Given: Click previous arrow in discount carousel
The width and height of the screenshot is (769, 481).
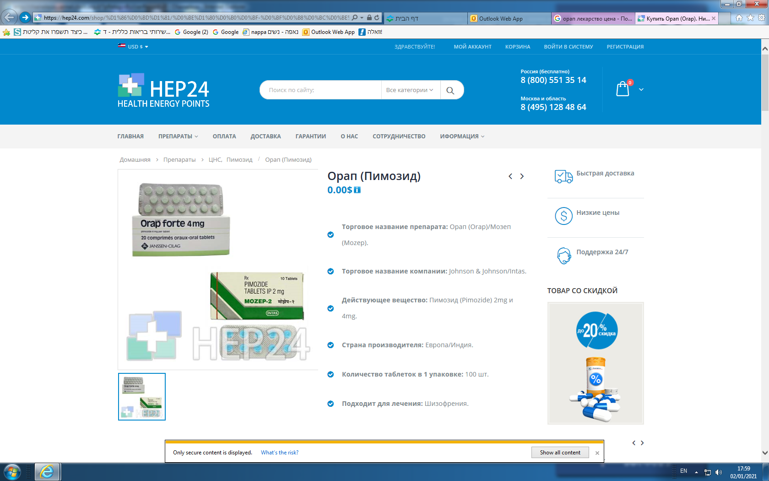Looking at the screenshot, I should tap(634, 443).
